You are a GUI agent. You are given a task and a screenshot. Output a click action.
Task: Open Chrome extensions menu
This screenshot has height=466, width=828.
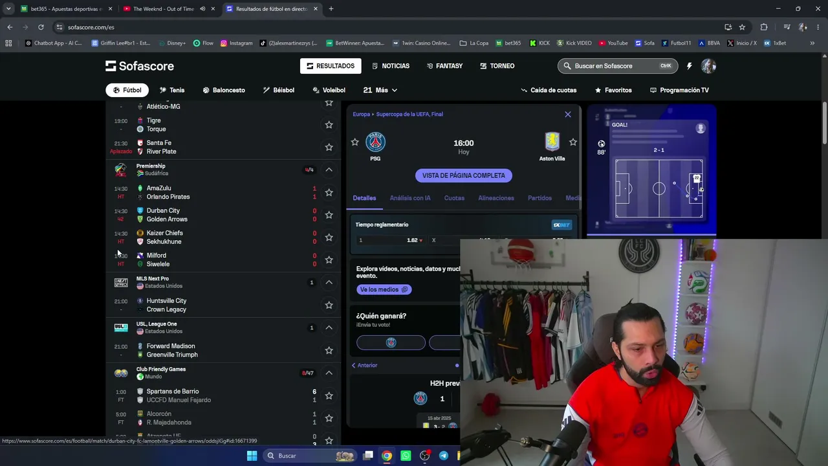pyautogui.click(x=764, y=27)
